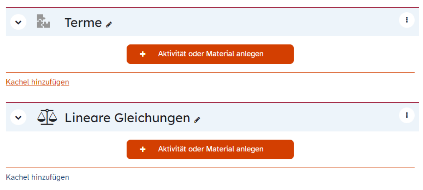Click Aktivität oder Material anlegen under Lineare Gleichungen
The width and height of the screenshot is (423, 190).
click(210, 149)
